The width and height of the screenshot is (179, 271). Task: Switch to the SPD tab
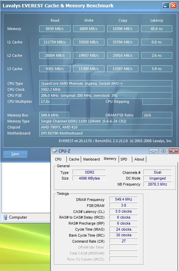point(124,159)
